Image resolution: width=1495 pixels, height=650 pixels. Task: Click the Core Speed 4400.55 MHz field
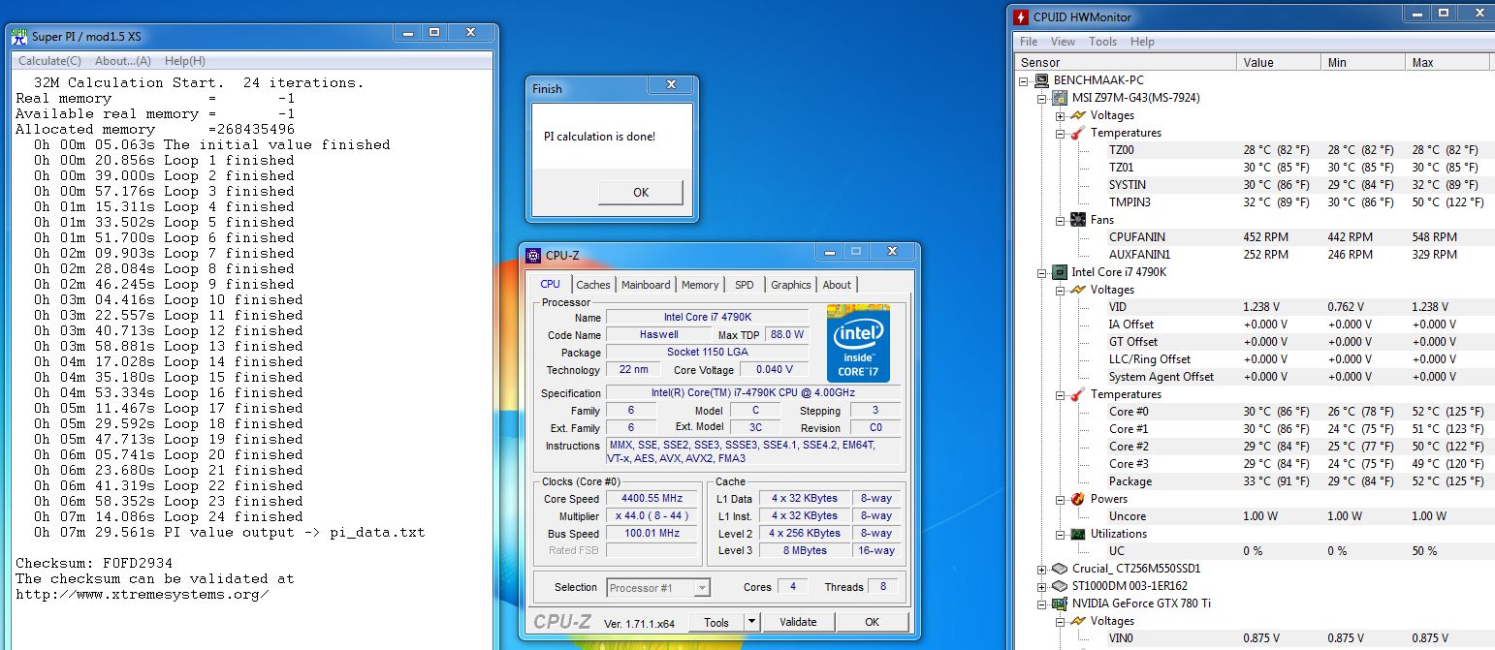point(653,499)
